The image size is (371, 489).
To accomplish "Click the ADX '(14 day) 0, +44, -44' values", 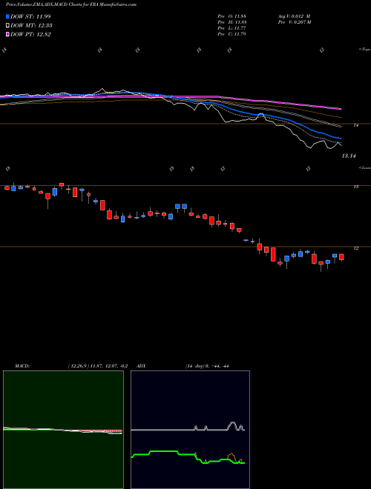I will (206, 366).
